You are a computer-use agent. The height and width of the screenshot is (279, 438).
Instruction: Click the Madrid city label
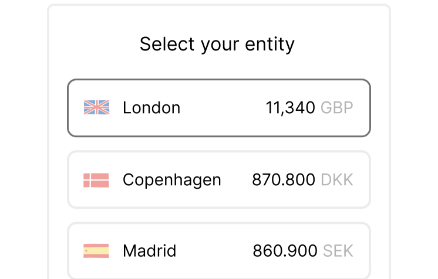(x=149, y=251)
